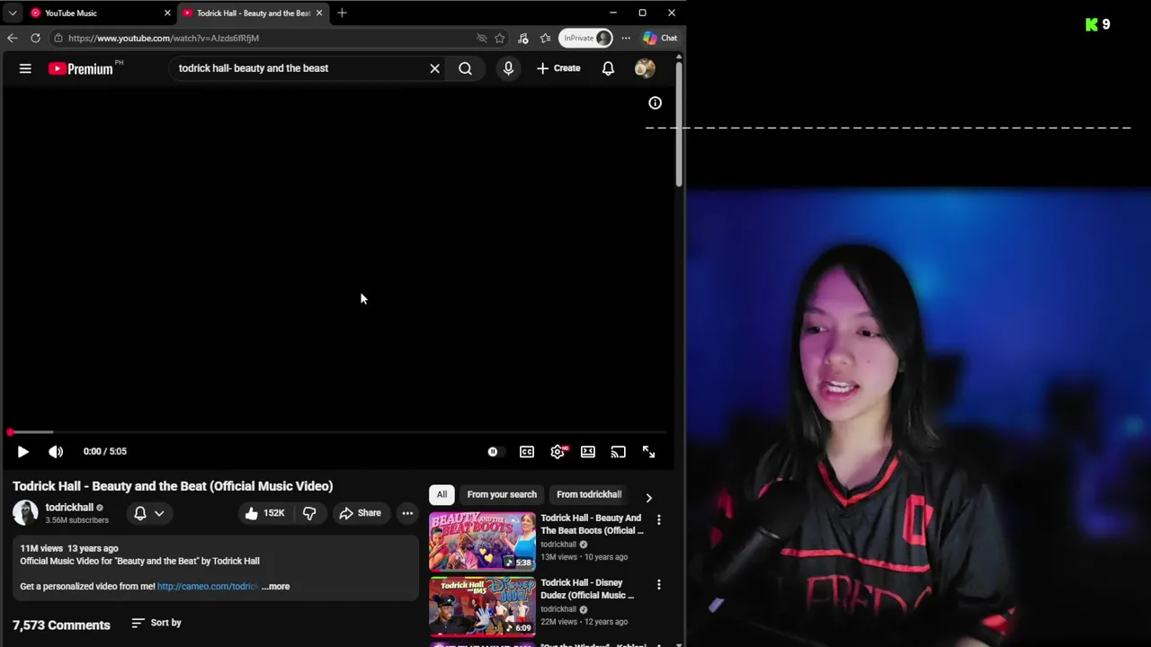1151x647 pixels.
Task: Select the From todrickhall chip
Action: pos(589,494)
